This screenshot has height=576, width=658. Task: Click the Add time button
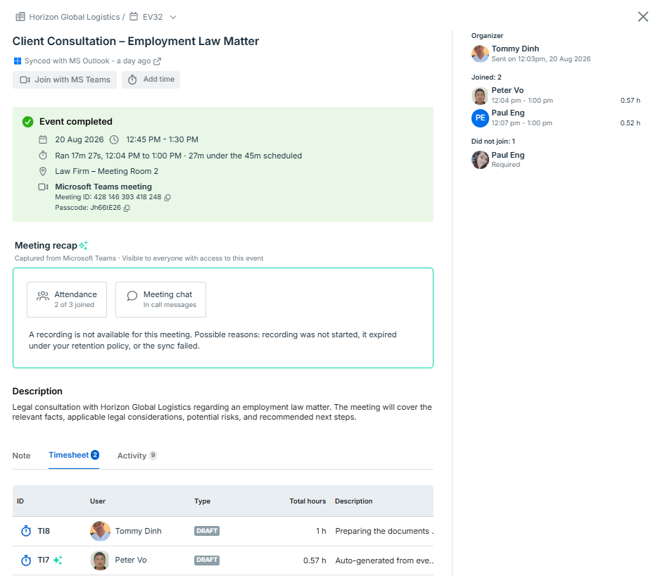click(151, 80)
